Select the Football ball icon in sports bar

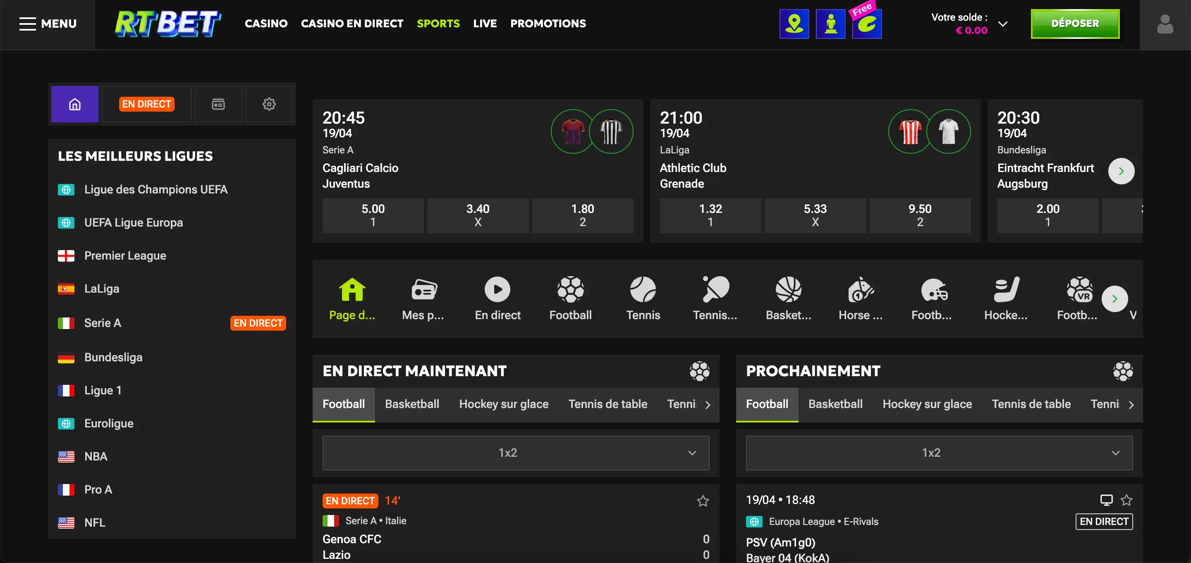coord(570,298)
